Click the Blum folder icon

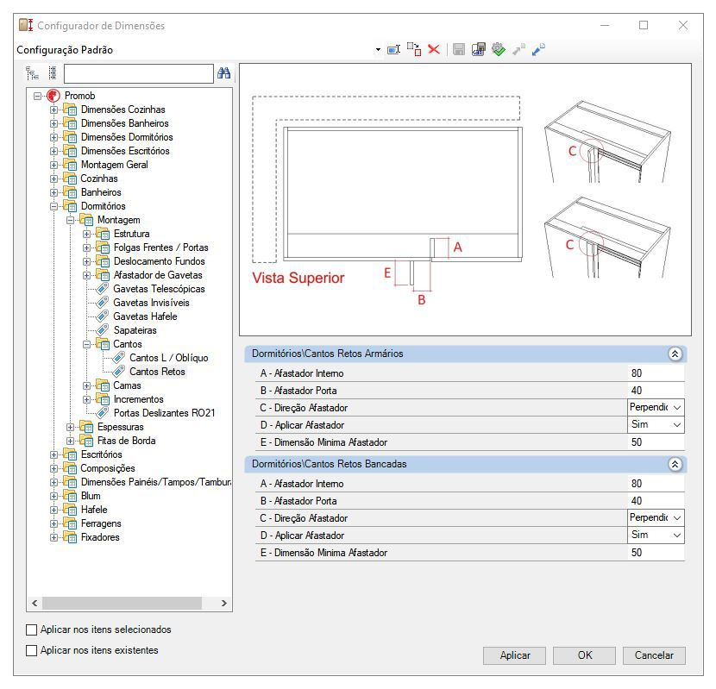click(71, 496)
